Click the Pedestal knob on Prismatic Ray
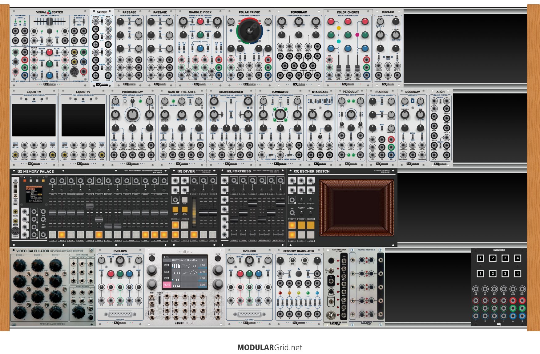 (115, 114)
